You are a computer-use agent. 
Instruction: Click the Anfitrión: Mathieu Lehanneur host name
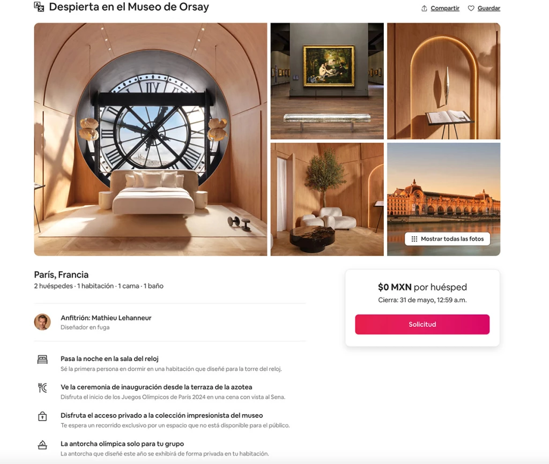click(106, 318)
